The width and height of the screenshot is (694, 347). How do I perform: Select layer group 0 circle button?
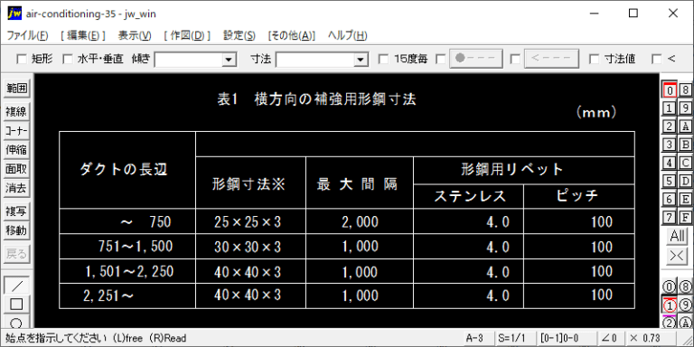670,286
